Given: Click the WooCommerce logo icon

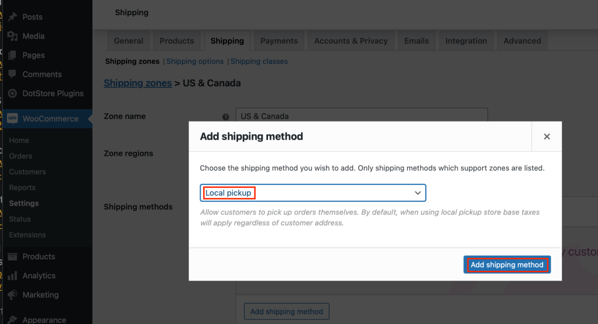Looking at the screenshot, I should [13, 119].
